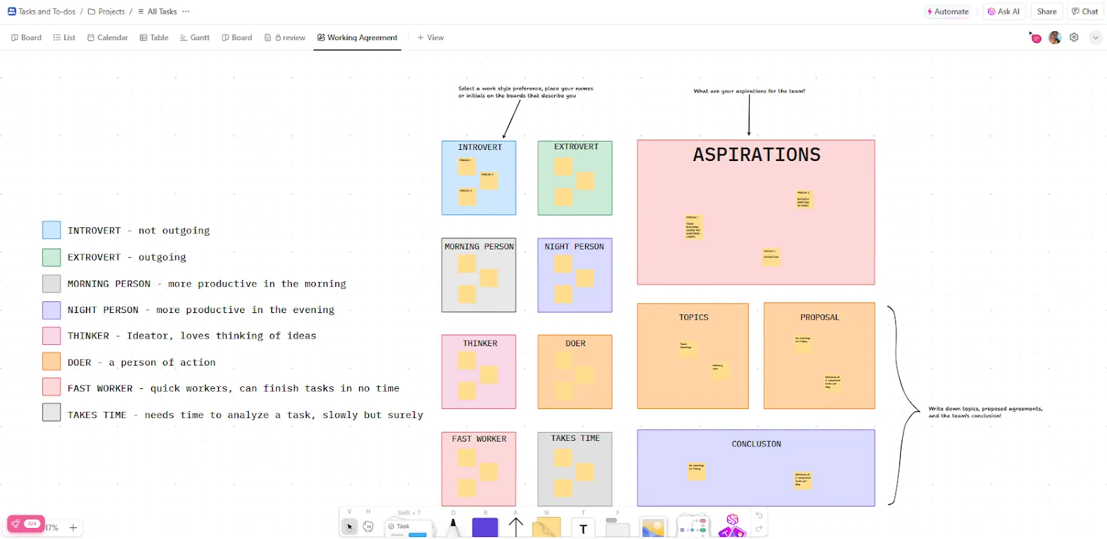Open the review doc tab
The height and width of the screenshot is (539, 1107).
click(284, 37)
